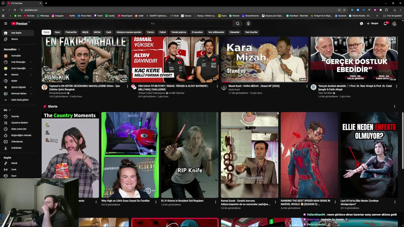
Task: Select the Futbol filter chip
Action: [x=163, y=32]
